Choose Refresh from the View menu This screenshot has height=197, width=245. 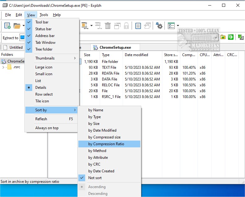(x=41, y=119)
